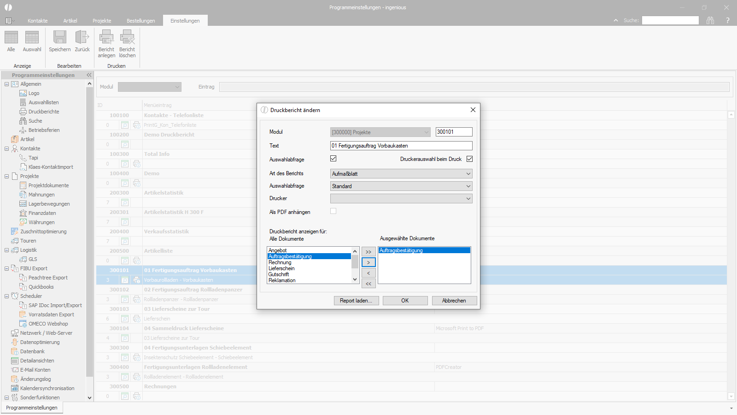Open the Art des Berichts dropdown
Screen dimensions: 737x415
401,174
